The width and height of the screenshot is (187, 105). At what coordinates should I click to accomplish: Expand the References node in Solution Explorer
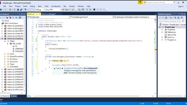click(162, 32)
